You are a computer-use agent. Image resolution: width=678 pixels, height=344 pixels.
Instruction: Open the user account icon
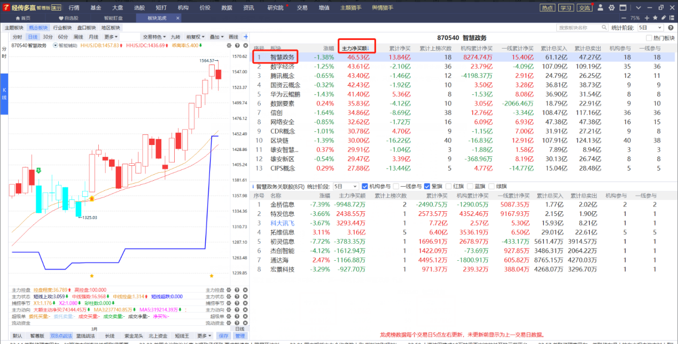(x=600, y=7)
